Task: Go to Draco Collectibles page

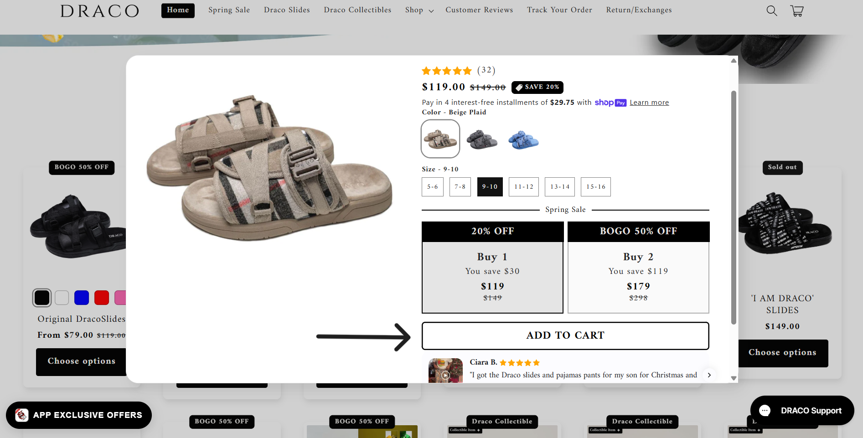Action: point(357,10)
